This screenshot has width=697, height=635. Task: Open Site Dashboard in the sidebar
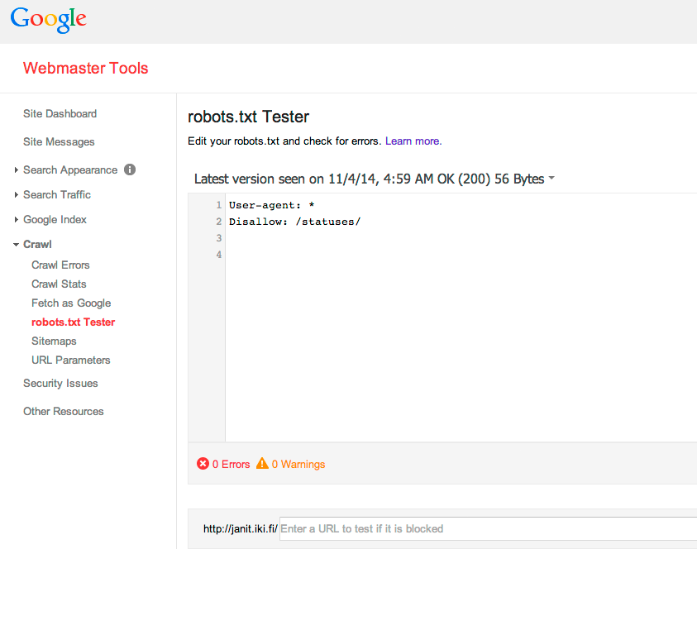click(60, 114)
